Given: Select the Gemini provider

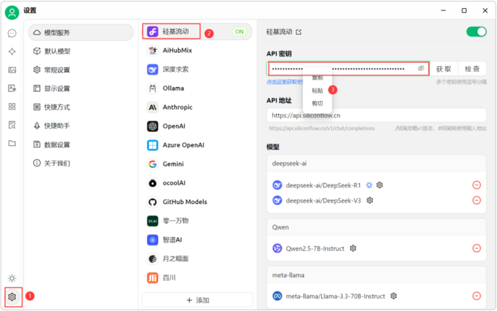Looking at the screenshot, I should pos(197,164).
